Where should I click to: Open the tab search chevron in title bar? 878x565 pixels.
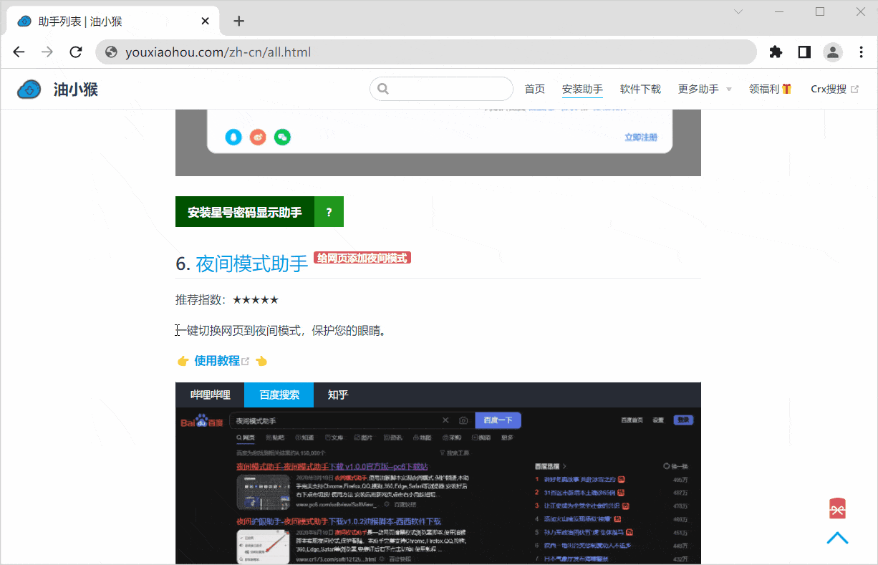738,11
